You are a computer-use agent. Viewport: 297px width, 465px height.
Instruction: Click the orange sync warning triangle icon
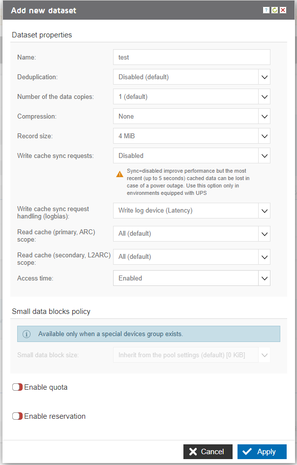pyautogui.click(x=120, y=174)
